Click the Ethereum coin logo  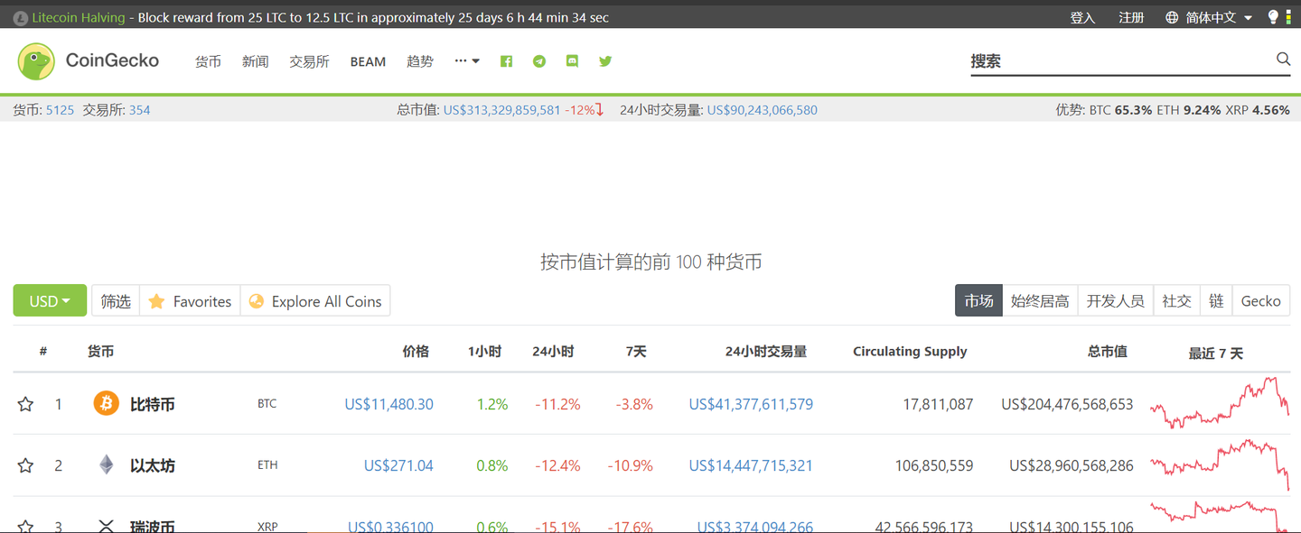point(107,464)
